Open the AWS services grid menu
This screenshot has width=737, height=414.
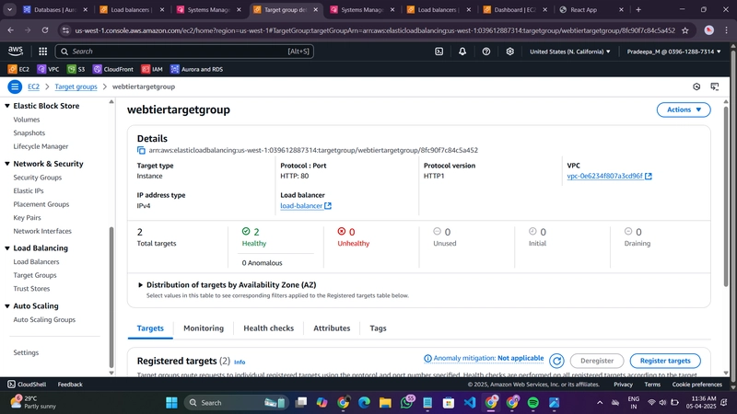tap(42, 52)
